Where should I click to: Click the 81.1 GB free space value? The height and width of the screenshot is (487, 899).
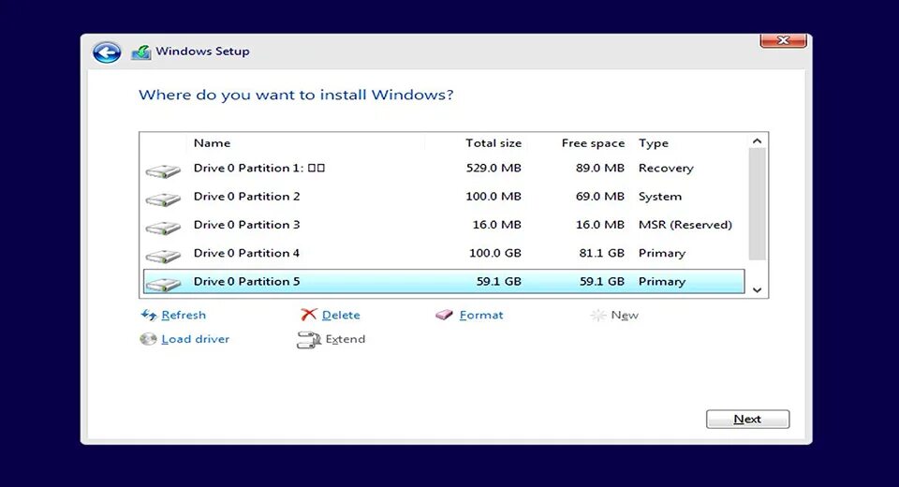point(602,253)
